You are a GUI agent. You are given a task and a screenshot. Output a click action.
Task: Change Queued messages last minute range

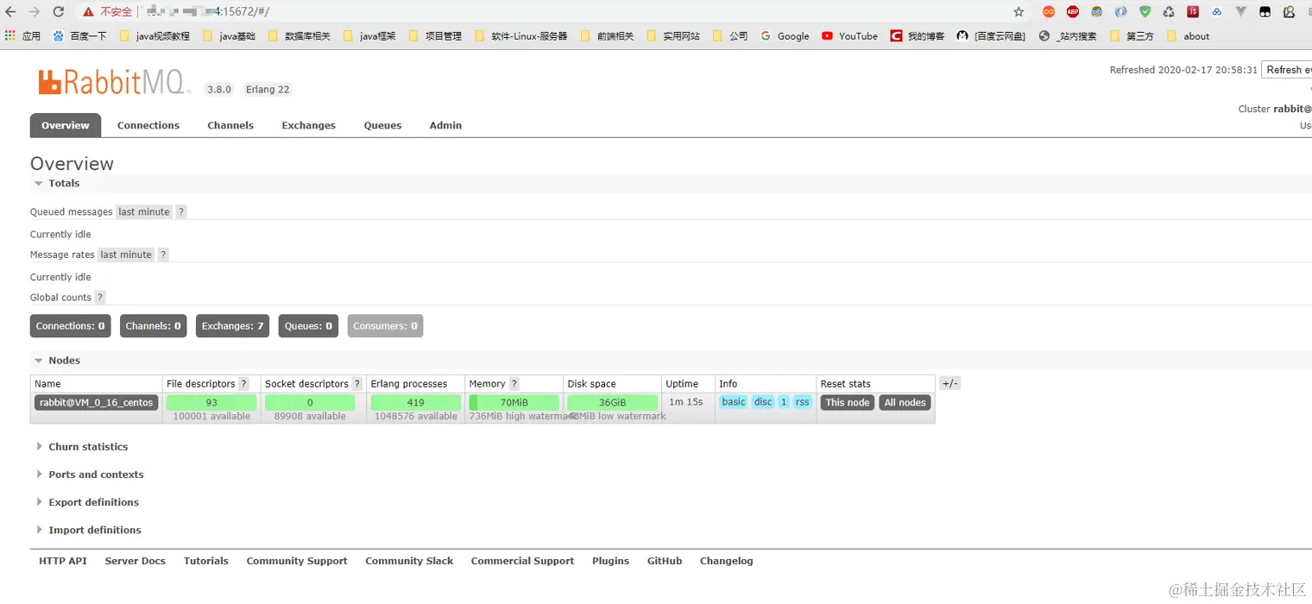point(144,211)
